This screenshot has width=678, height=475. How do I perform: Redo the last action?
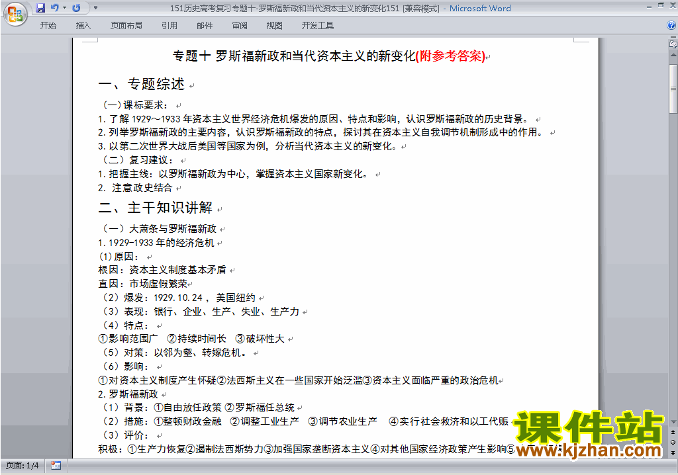pyautogui.click(x=77, y=8)
